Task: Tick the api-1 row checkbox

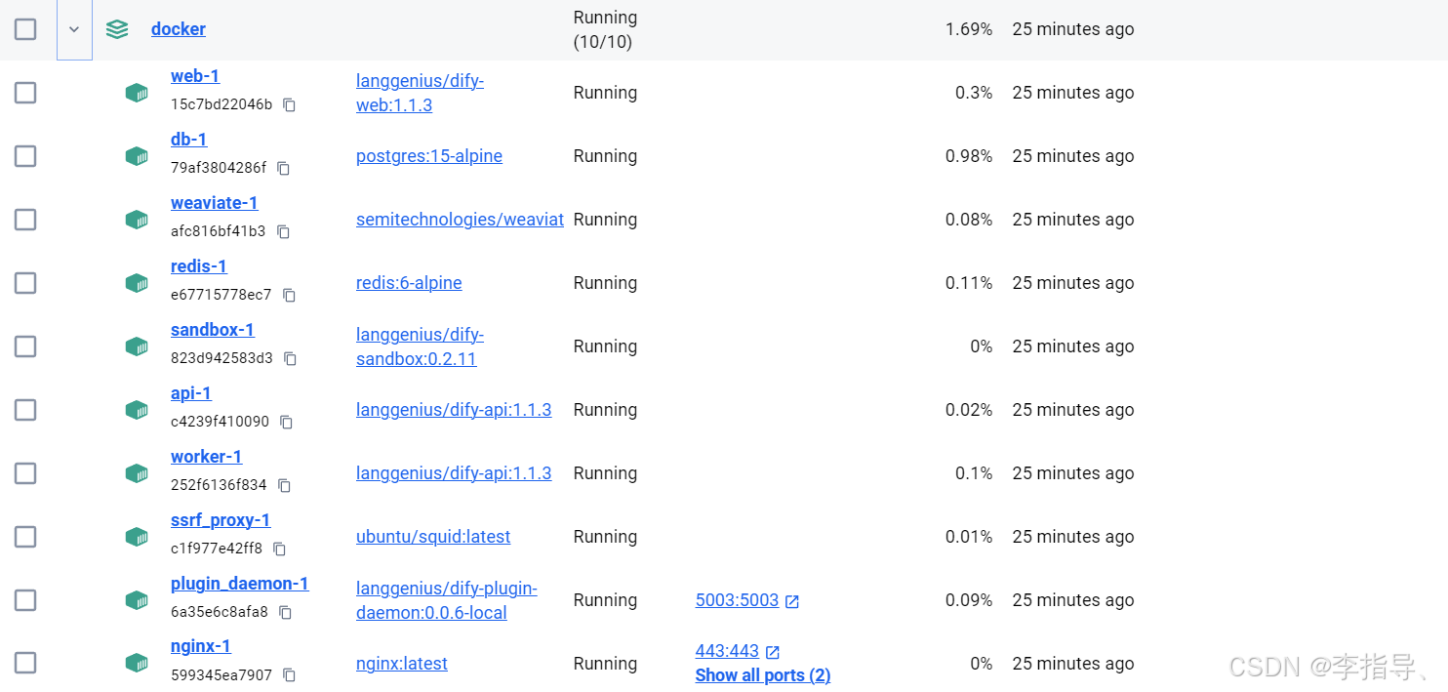Action: (25, 410)
